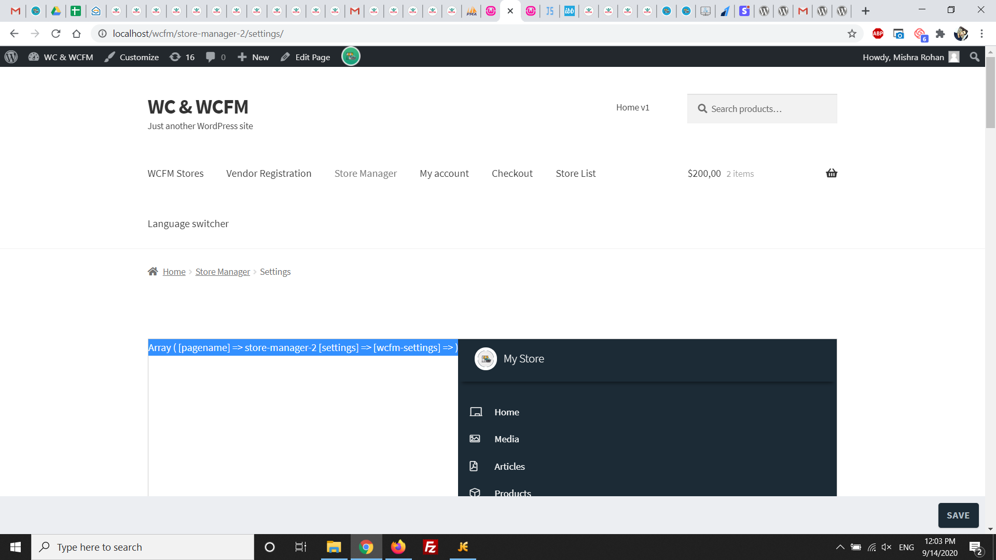Screen dimensions: 996x560
Task: Click the highlighted Array debug text
Action: click(x=303, y=347)
